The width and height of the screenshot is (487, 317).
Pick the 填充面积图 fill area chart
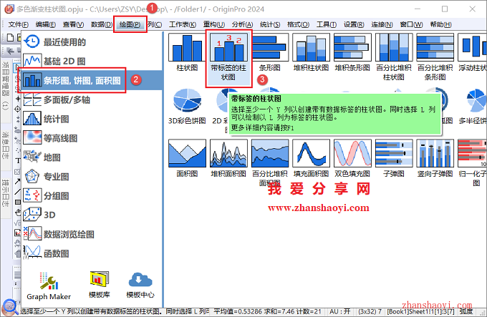point(312,158)
